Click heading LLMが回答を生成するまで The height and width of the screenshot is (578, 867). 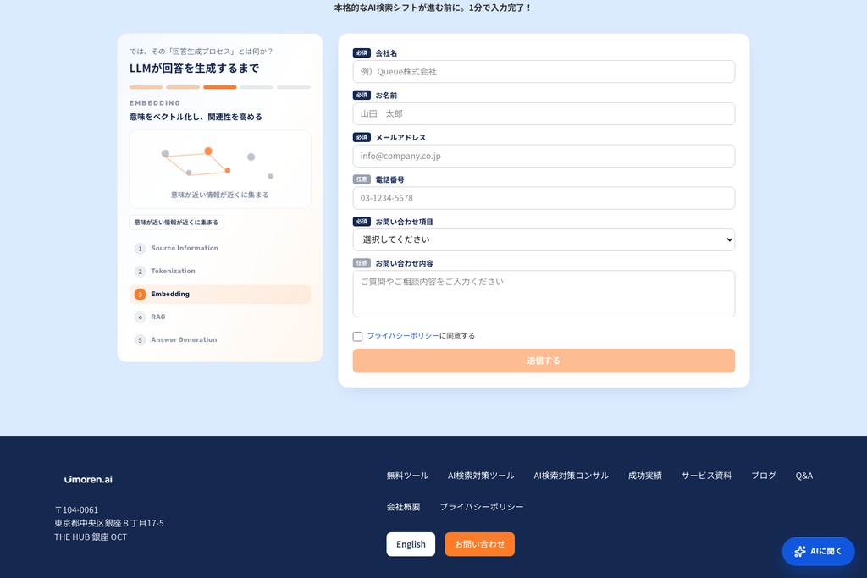click(194, 68)
